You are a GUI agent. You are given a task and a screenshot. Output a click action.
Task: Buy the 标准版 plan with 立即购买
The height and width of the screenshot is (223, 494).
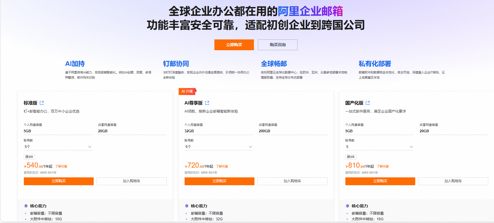[59, 181]
